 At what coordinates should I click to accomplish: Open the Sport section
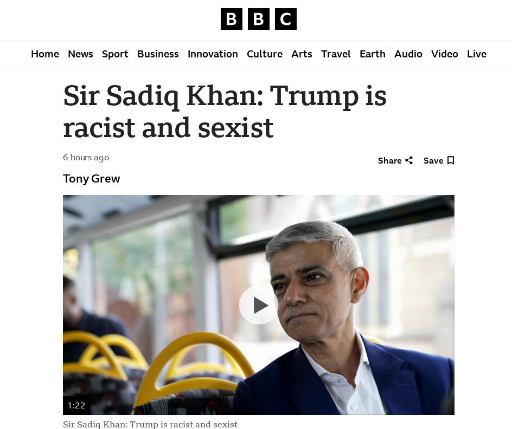click(x=115, y=54)
